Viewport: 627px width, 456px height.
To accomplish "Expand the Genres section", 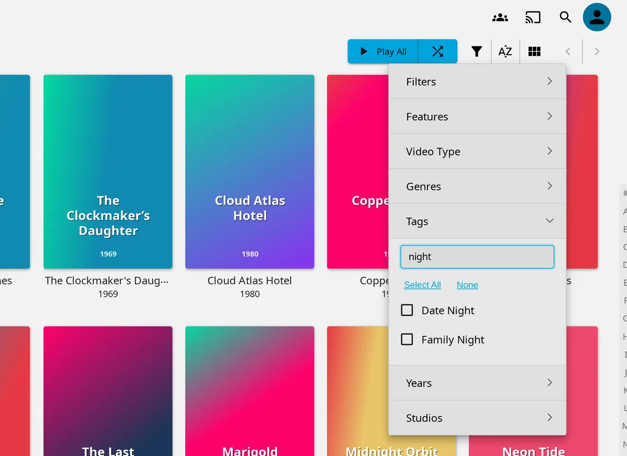I will [x=477, y=186].
